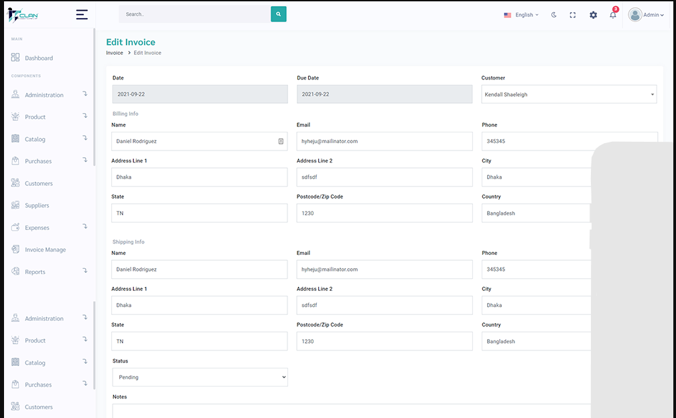
Task: Open the settings gear icon
Action: click(x=593, y=15)
